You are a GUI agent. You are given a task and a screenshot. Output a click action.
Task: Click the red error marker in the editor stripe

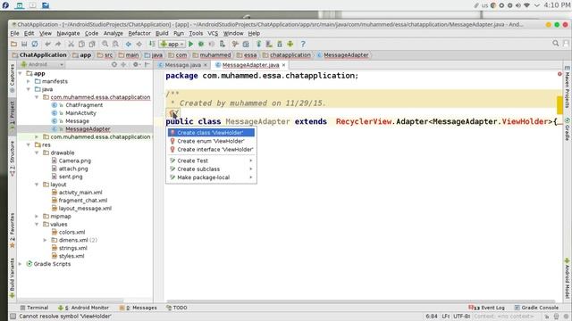click(559, 74)
